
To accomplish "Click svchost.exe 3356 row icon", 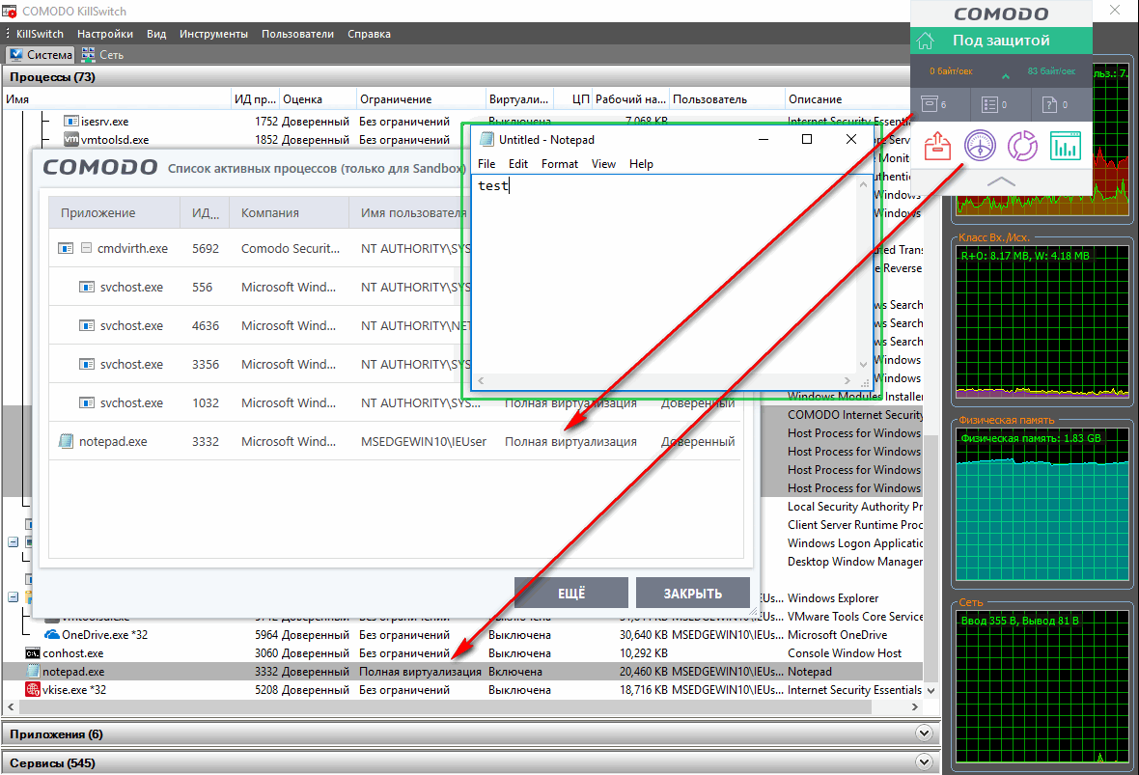I will 87,364.
